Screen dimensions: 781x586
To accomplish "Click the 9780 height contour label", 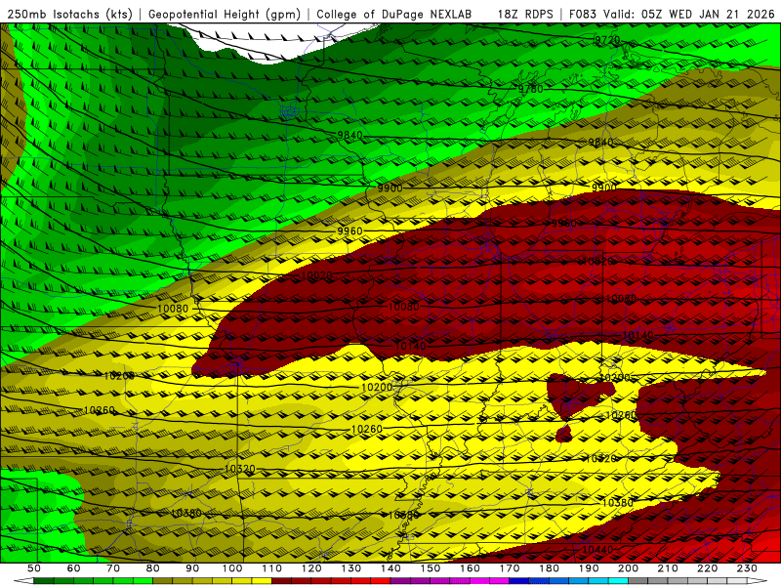I will point(530,89).
